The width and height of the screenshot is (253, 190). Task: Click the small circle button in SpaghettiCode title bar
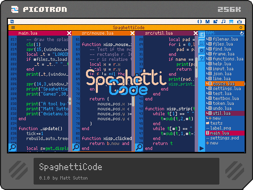pyautogui.click(x=241, y=28)
